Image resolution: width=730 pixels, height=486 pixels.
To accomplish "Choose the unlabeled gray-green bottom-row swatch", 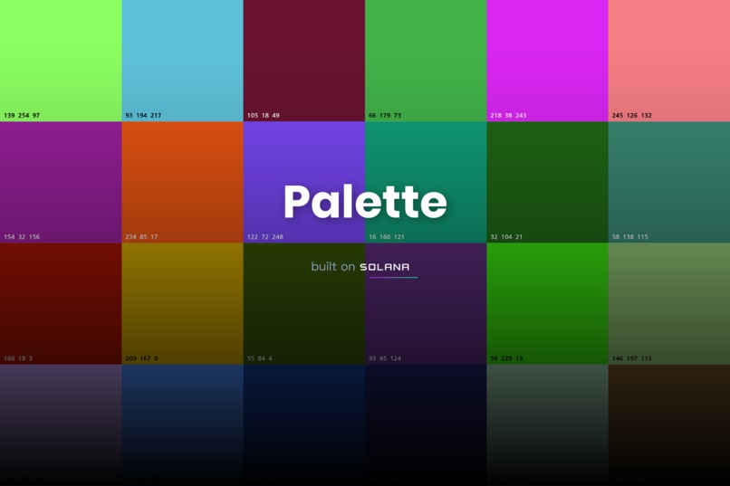I will 547,425.
